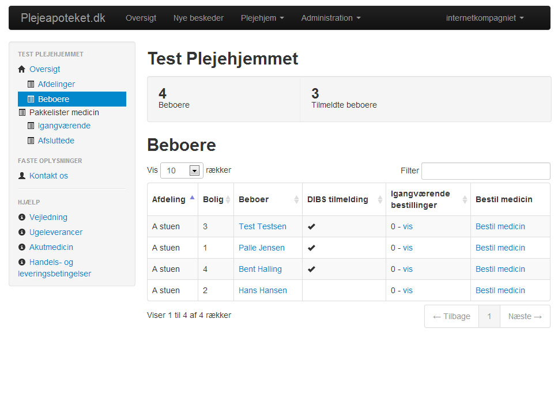Screen dimensions: 558x398
Task: Click the list icon next to Afsluttede
Action: [31, 141]
